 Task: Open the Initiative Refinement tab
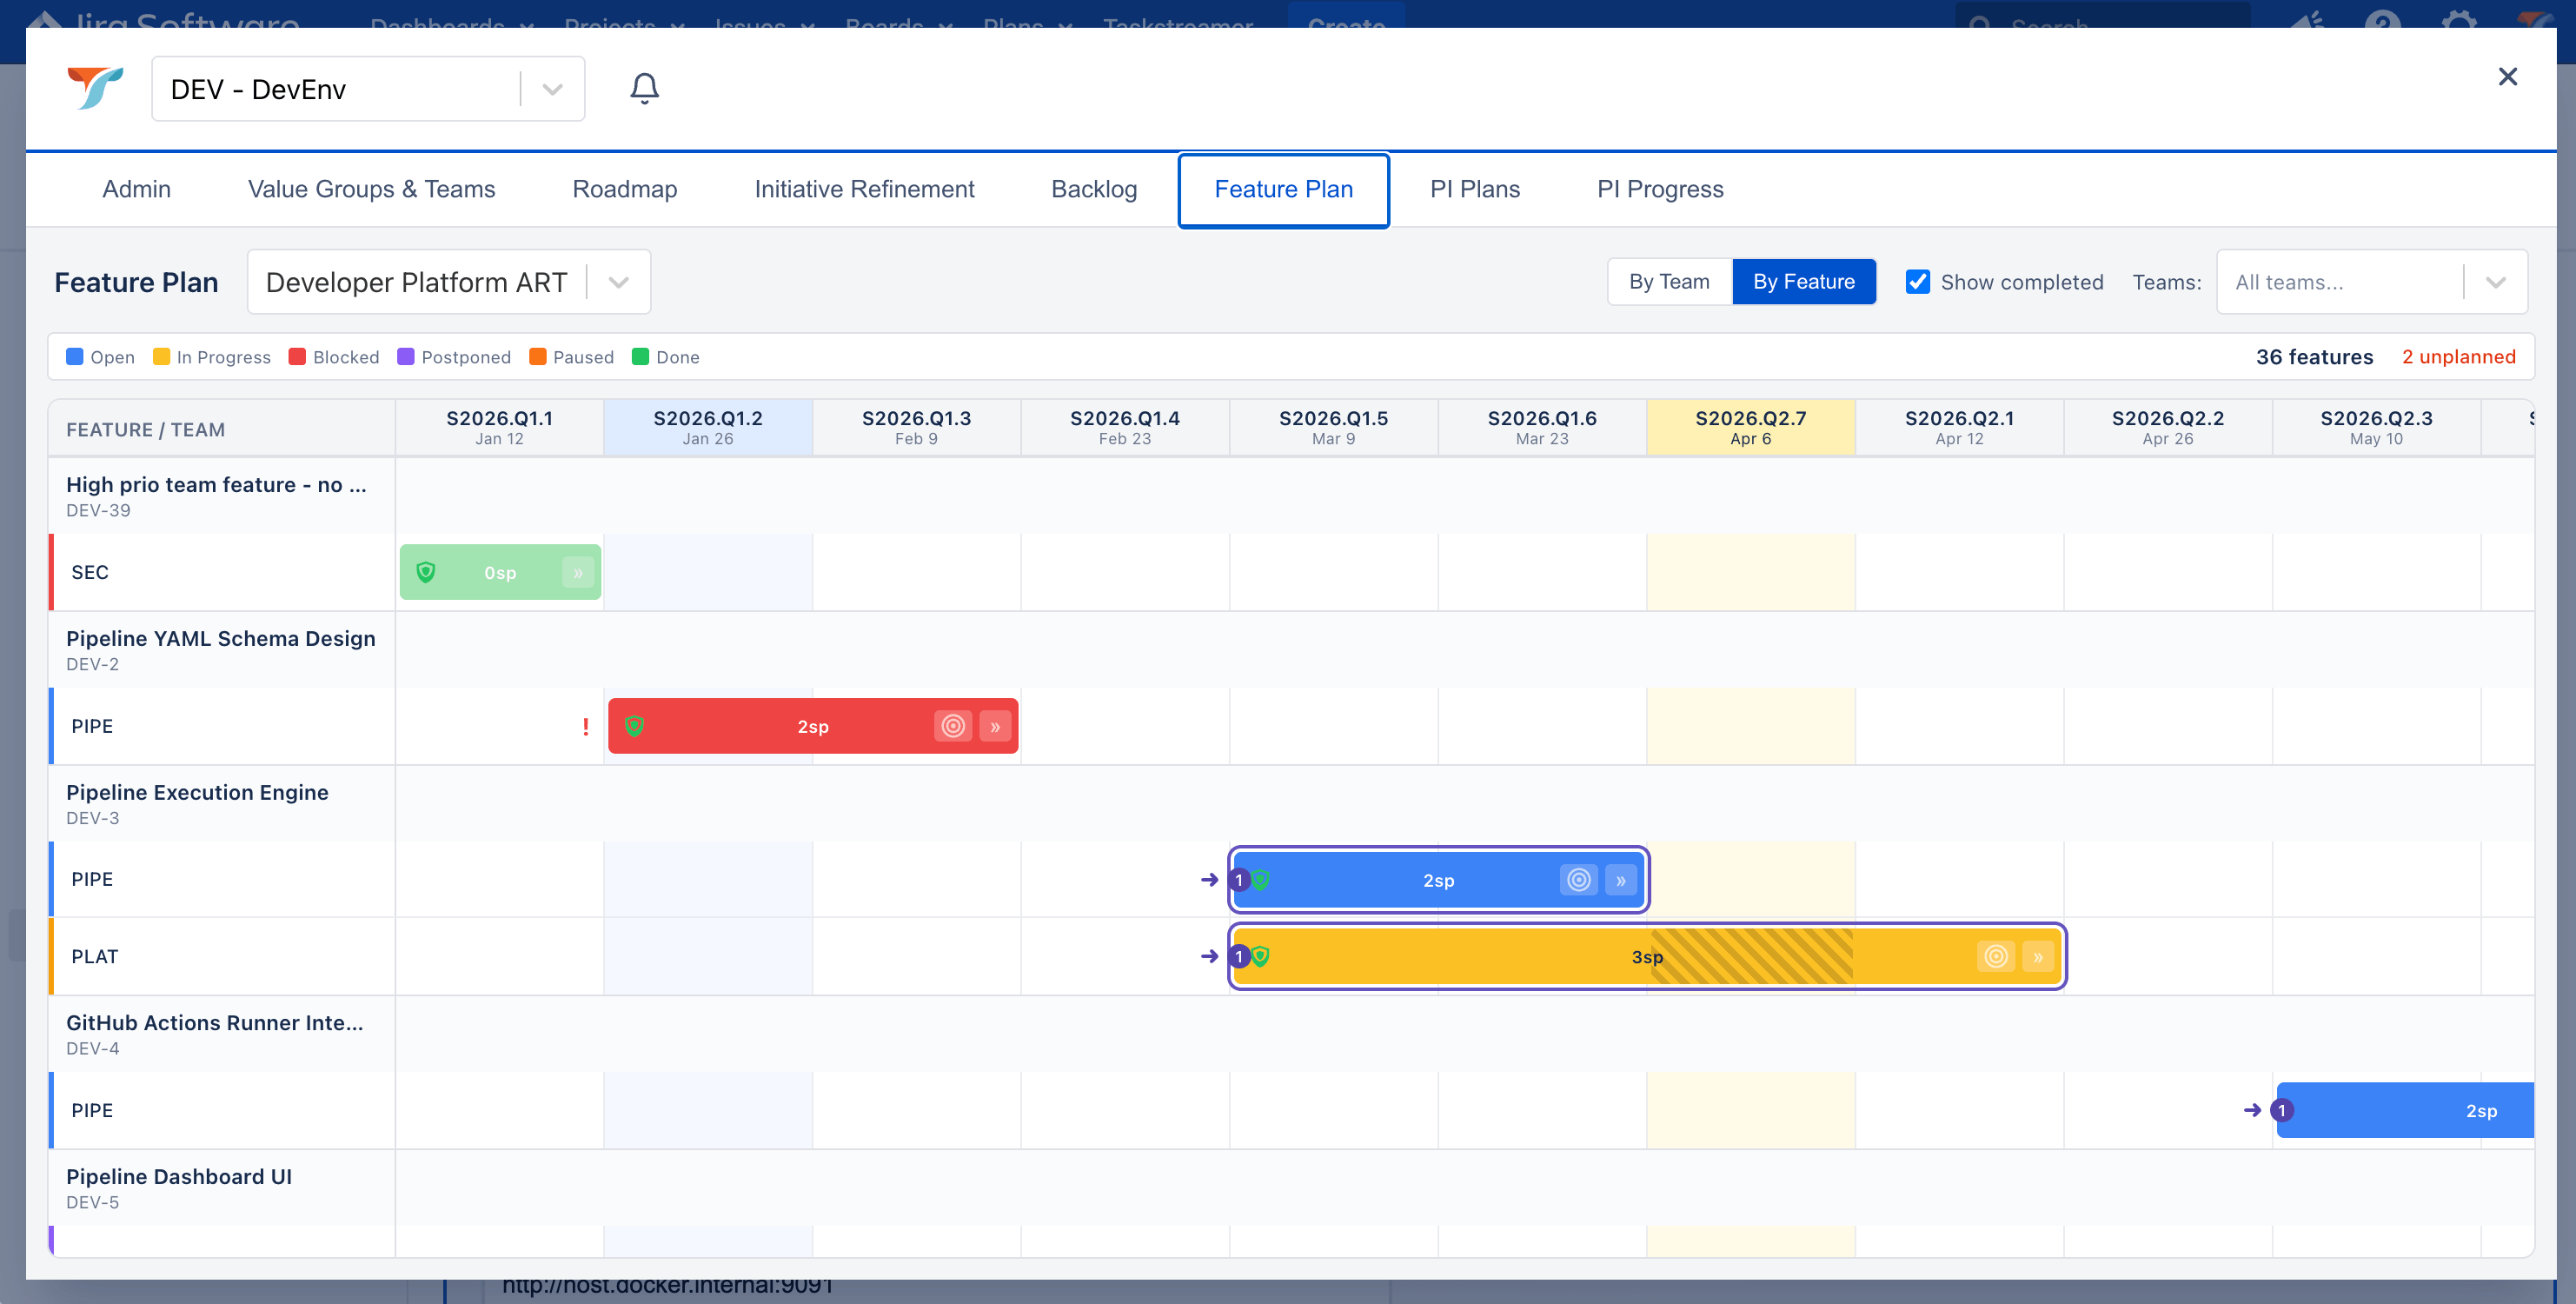[864, 189]
